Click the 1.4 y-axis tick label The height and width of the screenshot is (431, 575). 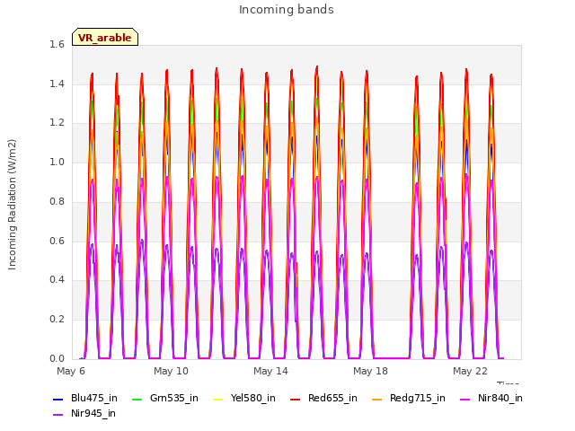pyautogui.click(x=57, y=84)
